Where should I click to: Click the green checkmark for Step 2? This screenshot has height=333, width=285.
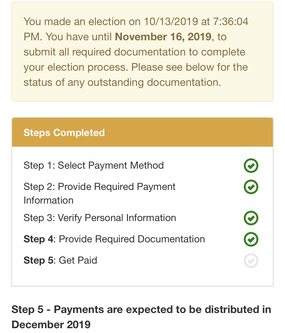pos(251,187)
